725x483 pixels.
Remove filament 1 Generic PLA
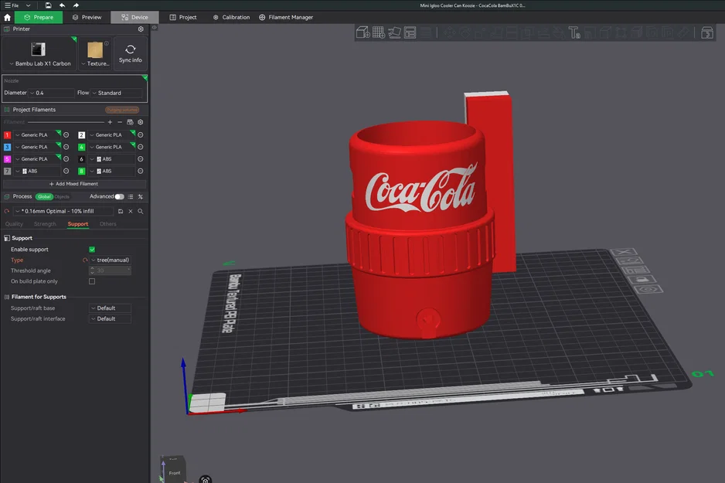click(66, 135)
